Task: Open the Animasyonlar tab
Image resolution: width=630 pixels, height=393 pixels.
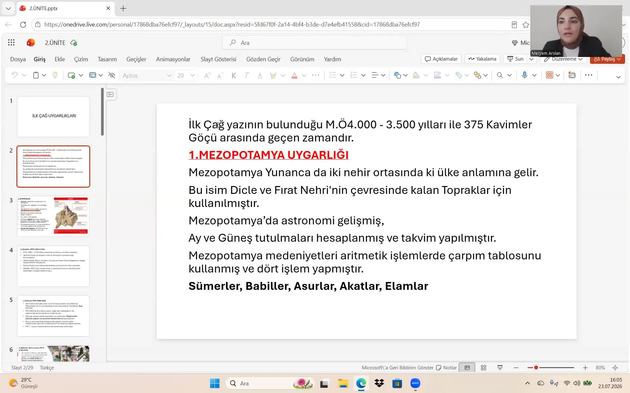Action: (173, 59)
